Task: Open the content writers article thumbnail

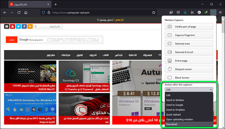Action: click(x=84, y=104)
